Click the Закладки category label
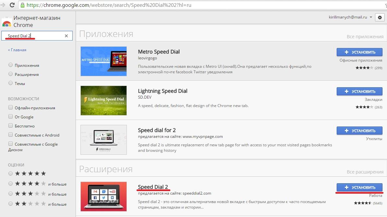This screenshot has height=217, width=387. click(373, 100)
